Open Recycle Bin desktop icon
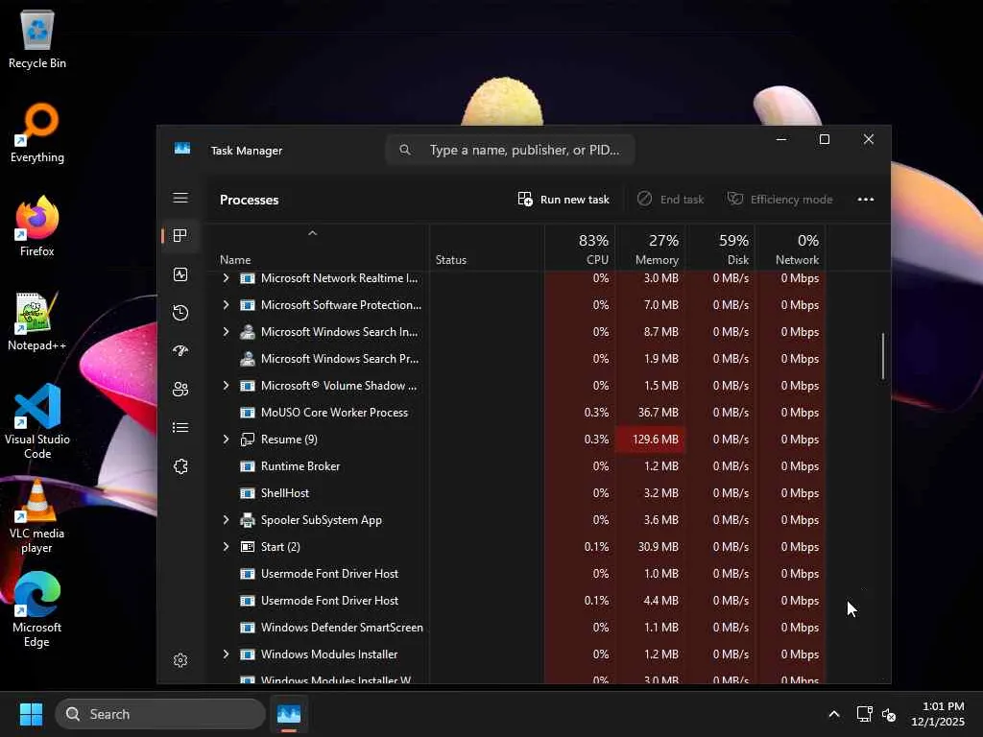983x737 pixels. click(x=37, y=40)
